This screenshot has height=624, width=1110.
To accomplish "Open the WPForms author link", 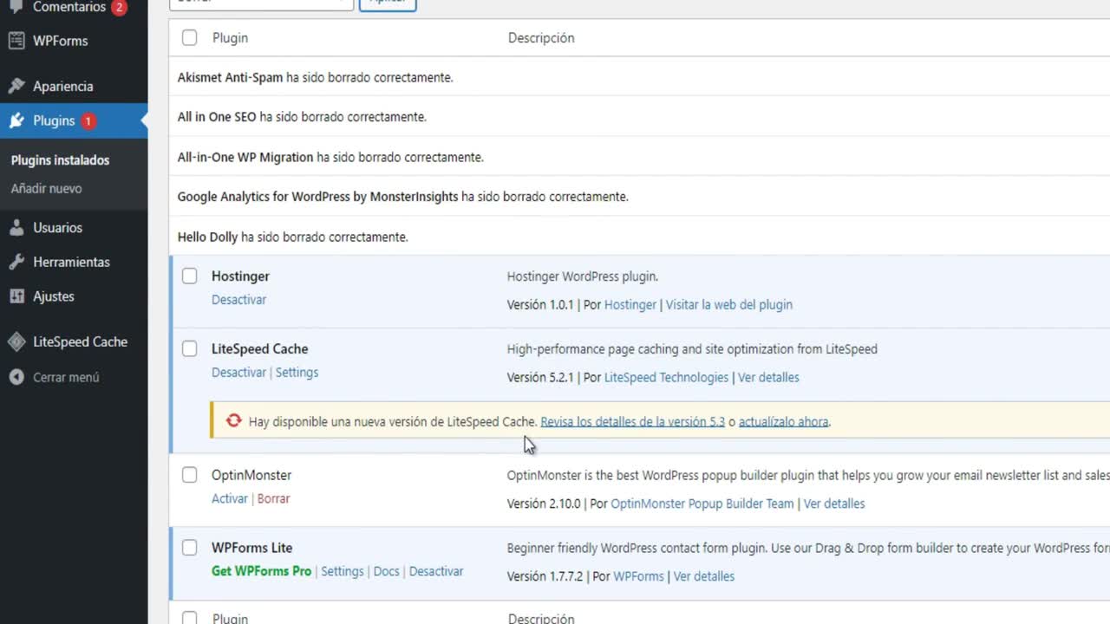I will pyautogui.click(x=638, y=577).
